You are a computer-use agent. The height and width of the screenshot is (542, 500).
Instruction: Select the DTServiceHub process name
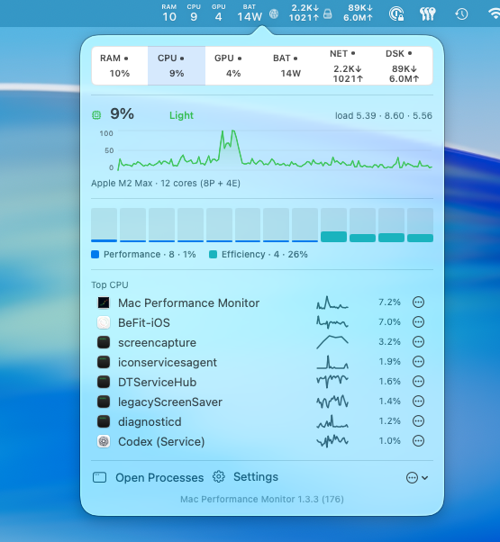click(x=158, y=382)
